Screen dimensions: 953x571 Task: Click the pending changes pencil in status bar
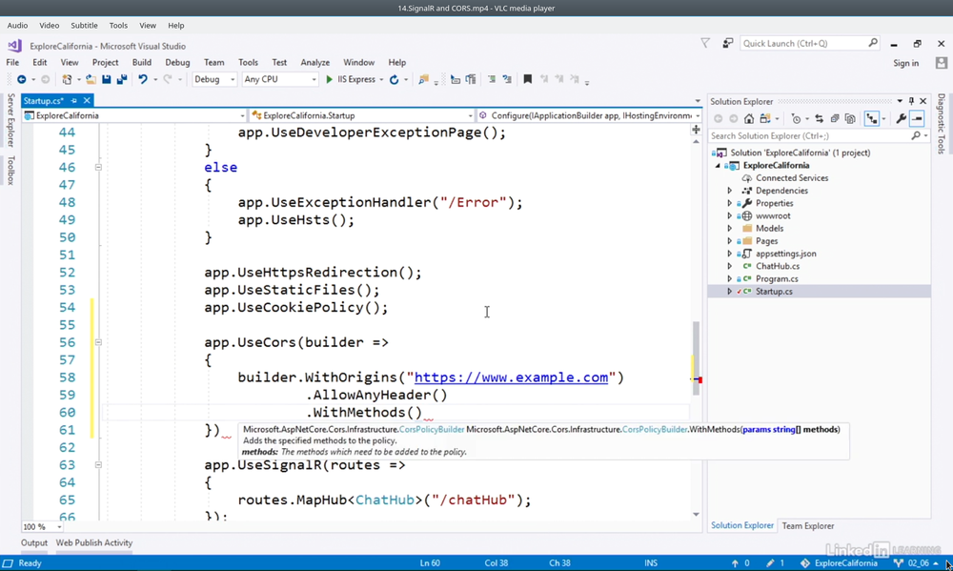pos(770,563)
